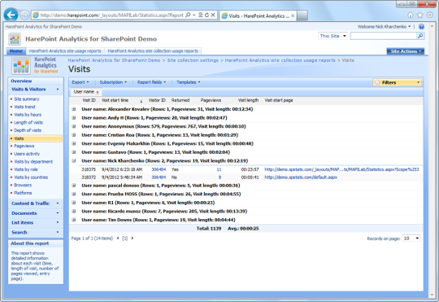Image resolution: width=439 pixels, height=302 pixels.
Task: Expand the Alexander Kovalev group
Action: click(74, 109)
